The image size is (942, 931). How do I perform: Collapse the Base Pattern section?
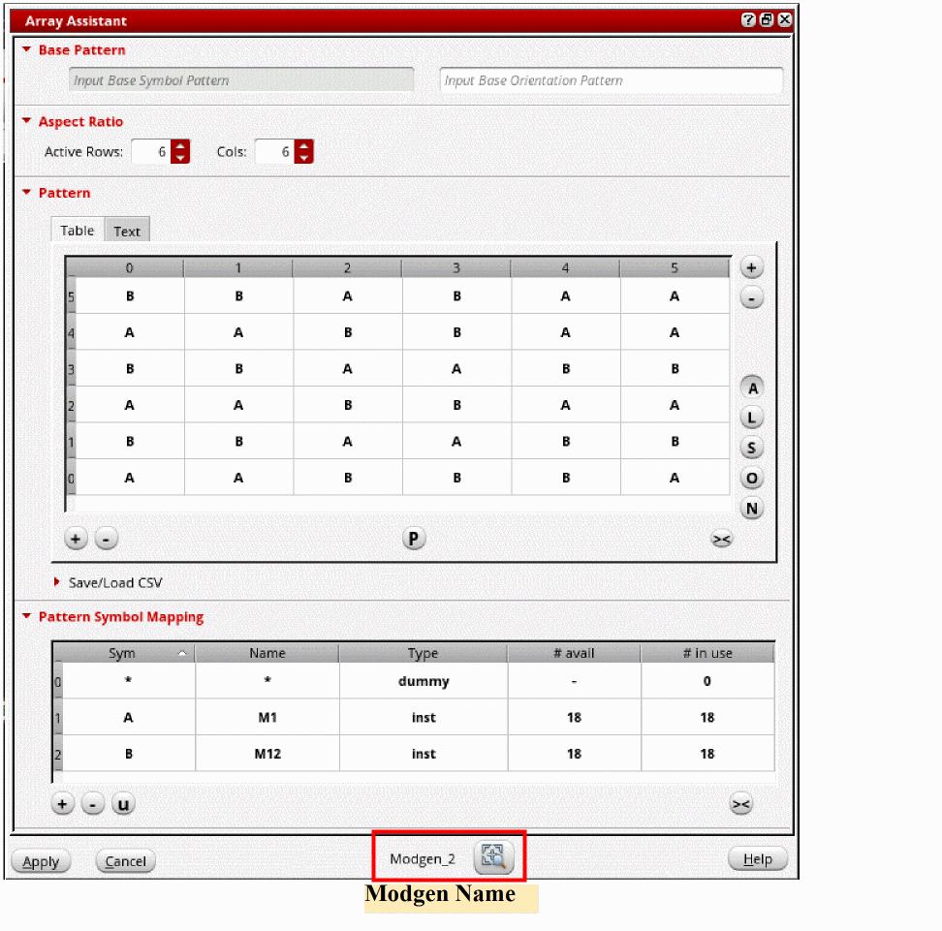click(26, 49)
